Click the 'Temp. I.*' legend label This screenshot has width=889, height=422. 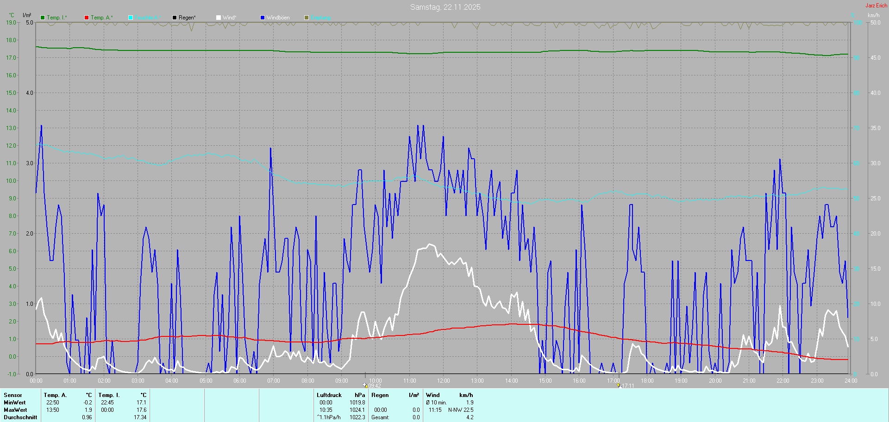click(x=57, y=18)
